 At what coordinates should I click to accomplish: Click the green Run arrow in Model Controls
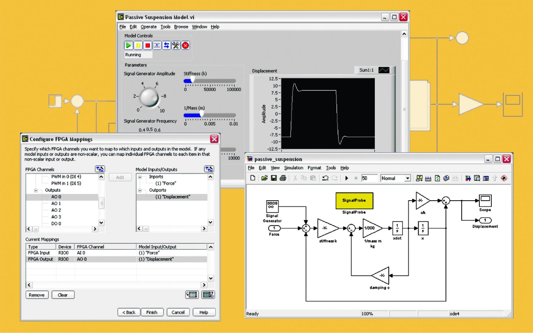[128, 45]
